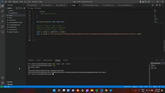Refresh the Explorer file tree
The height and width of the screenshot is (93, 165).
coord(22,8)
